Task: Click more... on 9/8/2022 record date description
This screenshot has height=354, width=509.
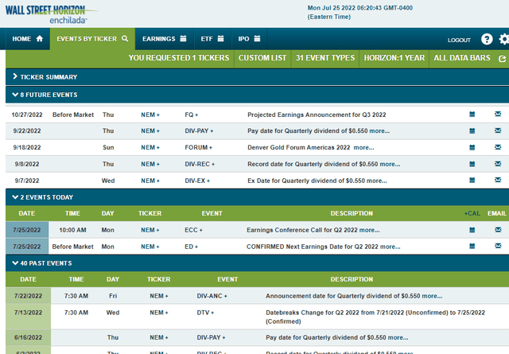Action: point(390,164)
